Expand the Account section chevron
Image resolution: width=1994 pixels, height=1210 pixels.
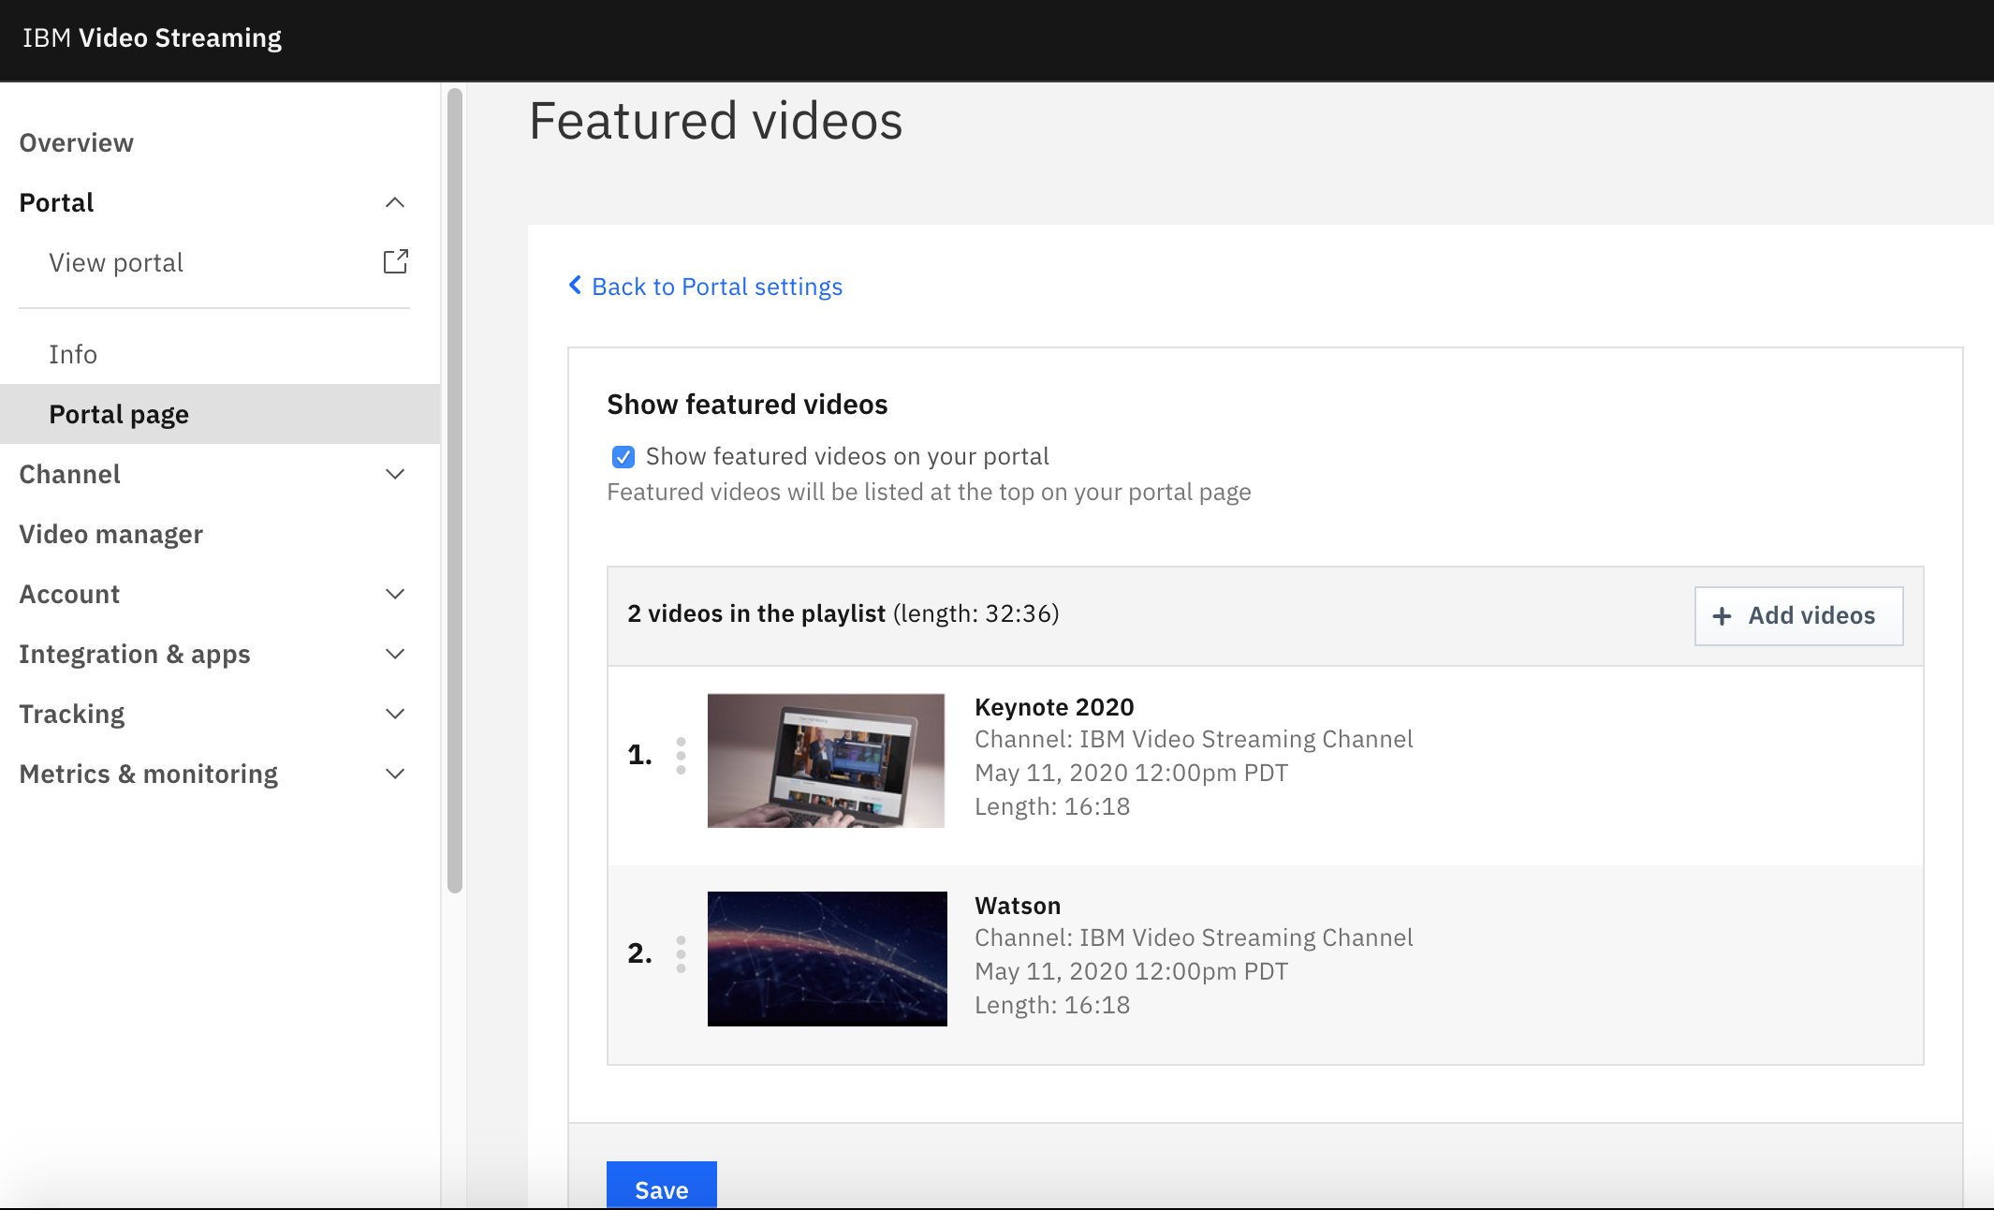point(395,594)
